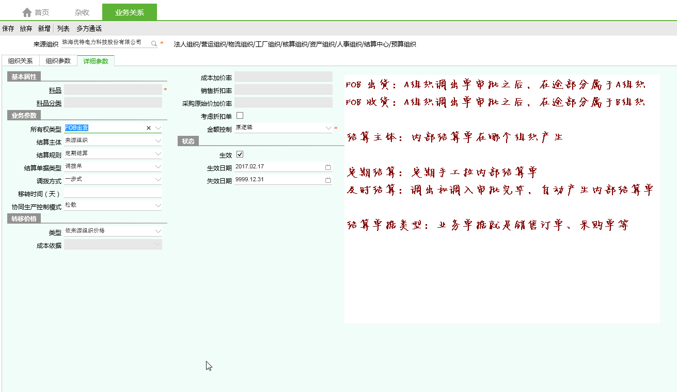Viewport: 677px width, 392px height.
Task: Switch to the 杂收 tab
Action: pos(82,12)
